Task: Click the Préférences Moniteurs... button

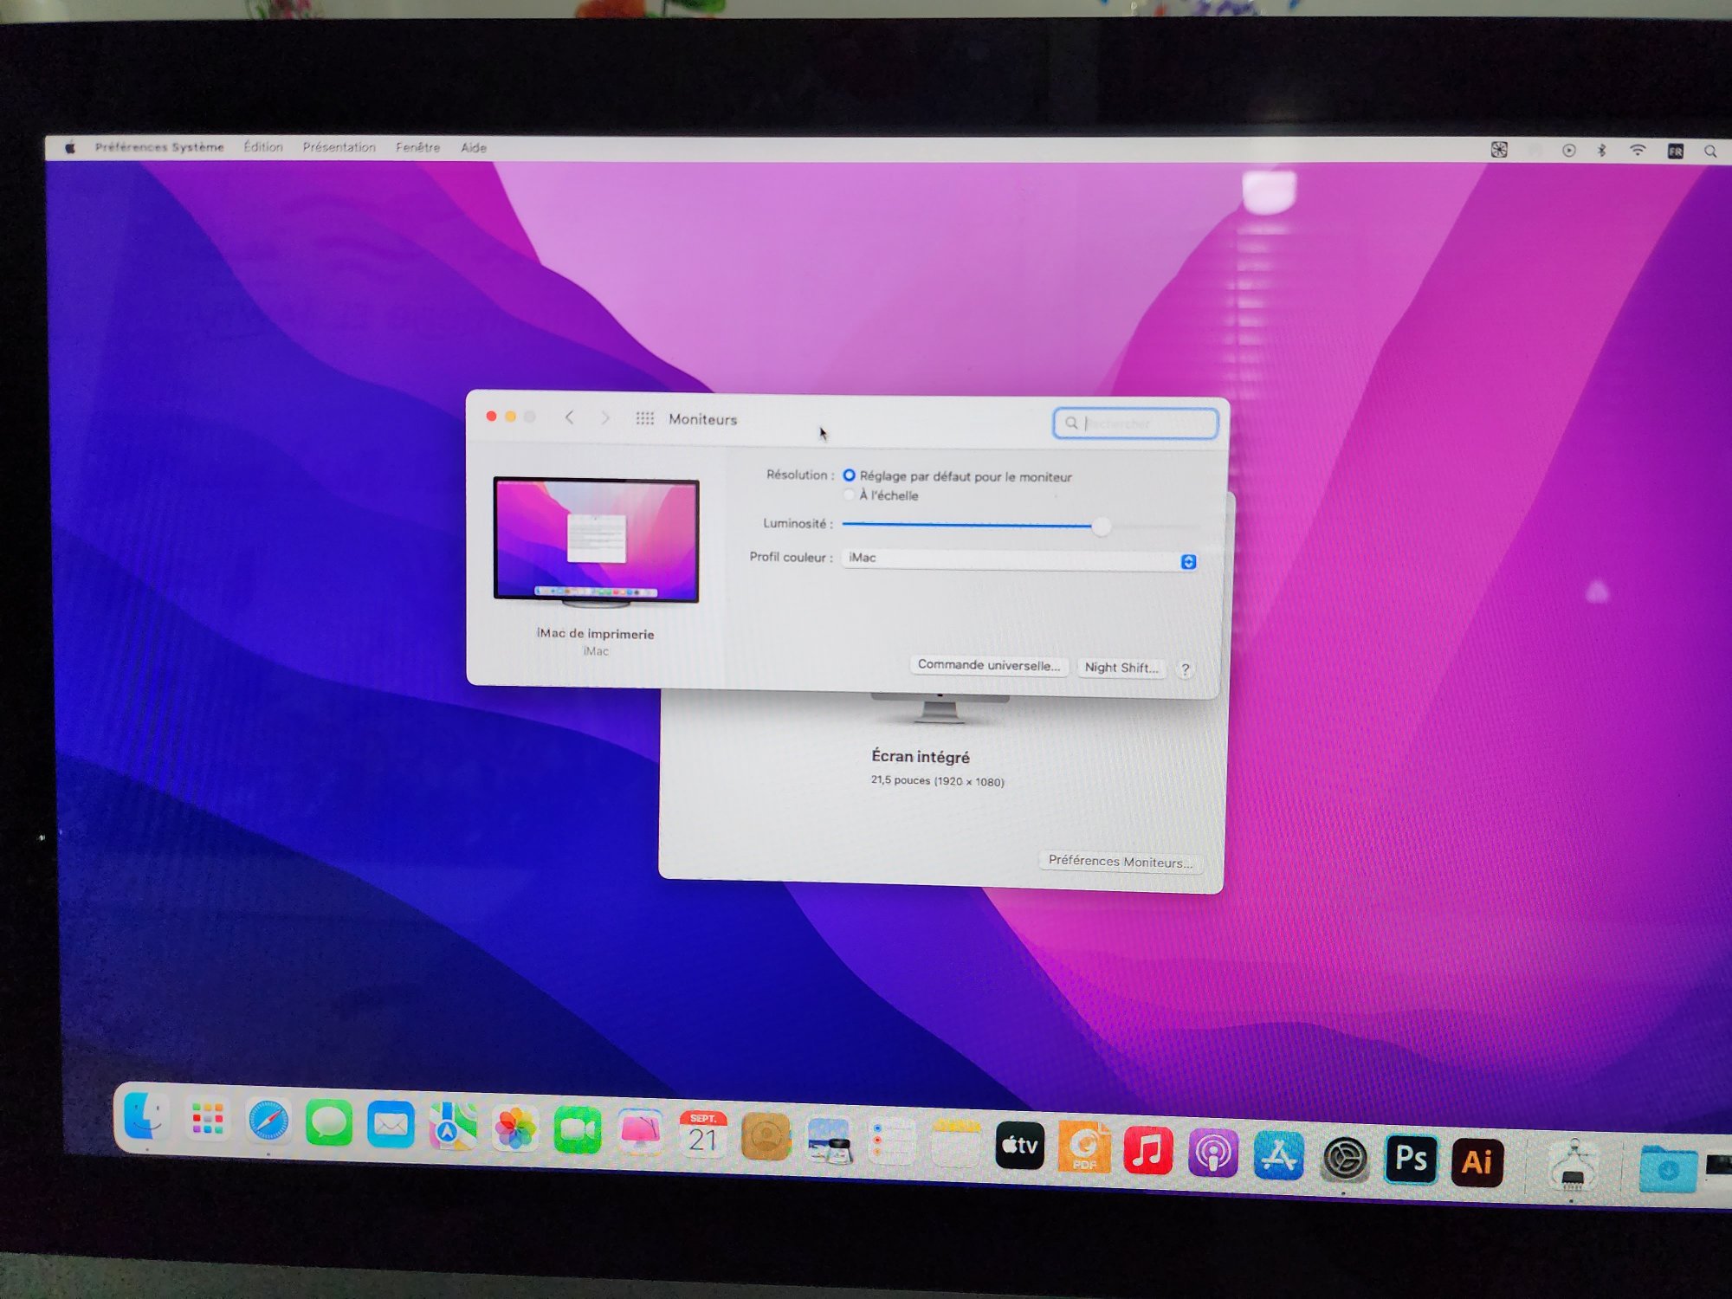Action: pos(1120,862)
